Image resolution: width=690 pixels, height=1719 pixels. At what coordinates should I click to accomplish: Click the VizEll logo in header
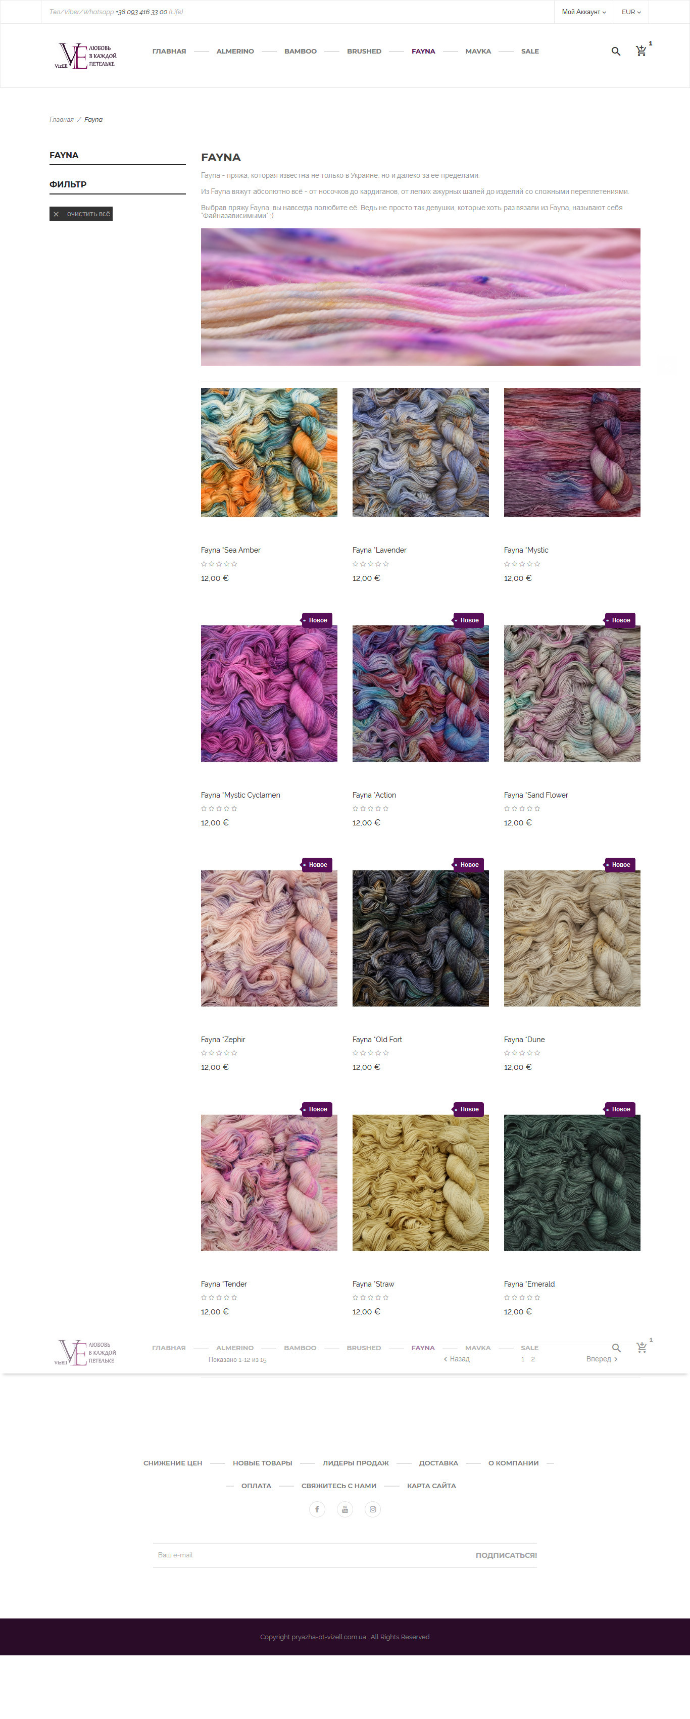tap(85, 56)
